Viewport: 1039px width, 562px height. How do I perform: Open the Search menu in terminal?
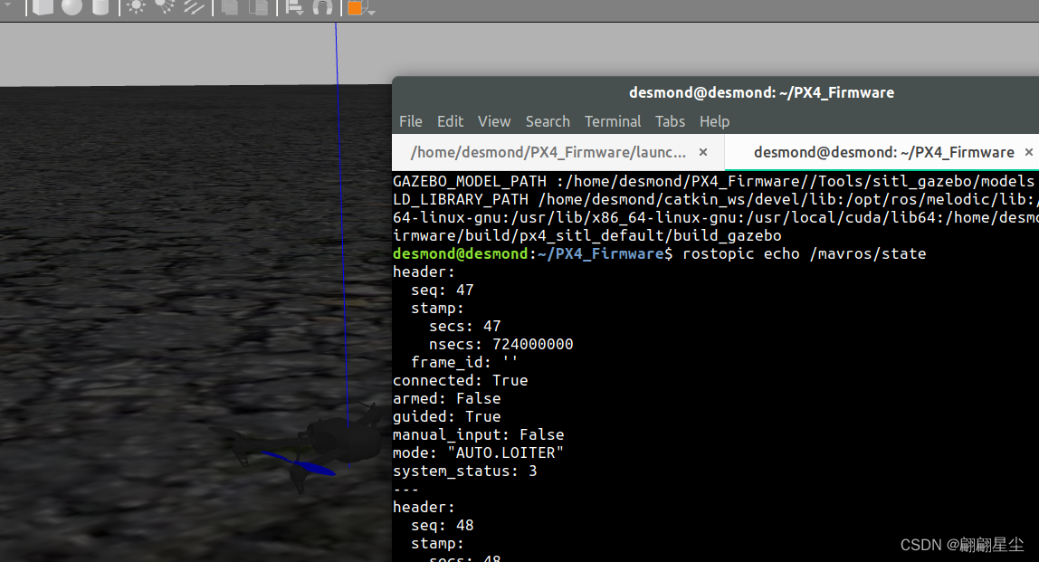[548, 121]
